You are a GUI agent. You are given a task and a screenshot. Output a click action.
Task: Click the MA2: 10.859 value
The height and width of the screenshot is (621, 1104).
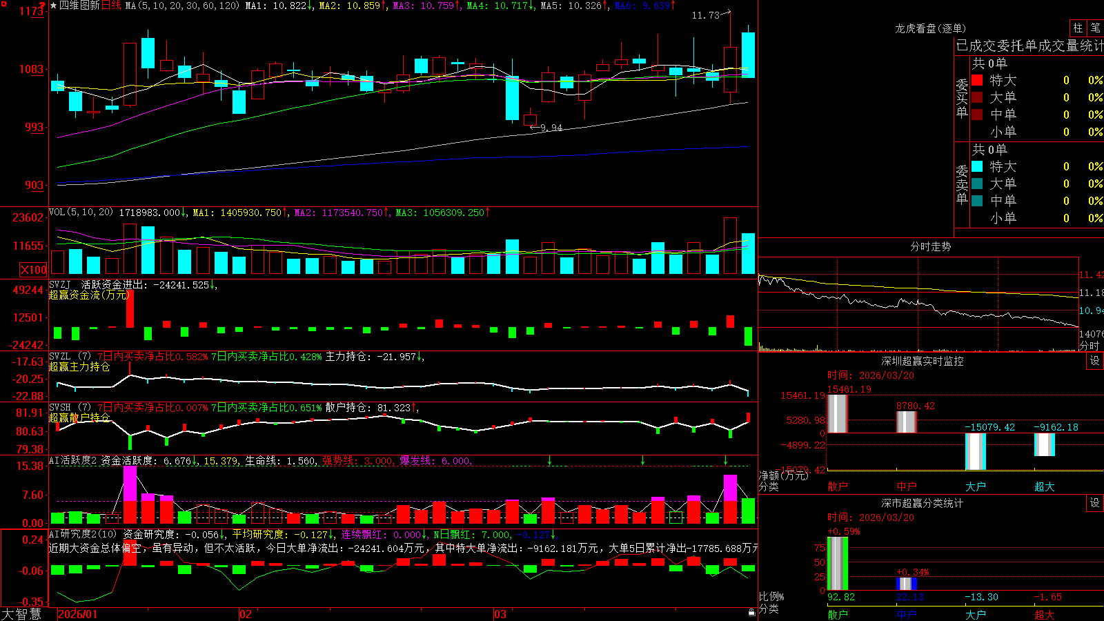click(x=353, y=6)
